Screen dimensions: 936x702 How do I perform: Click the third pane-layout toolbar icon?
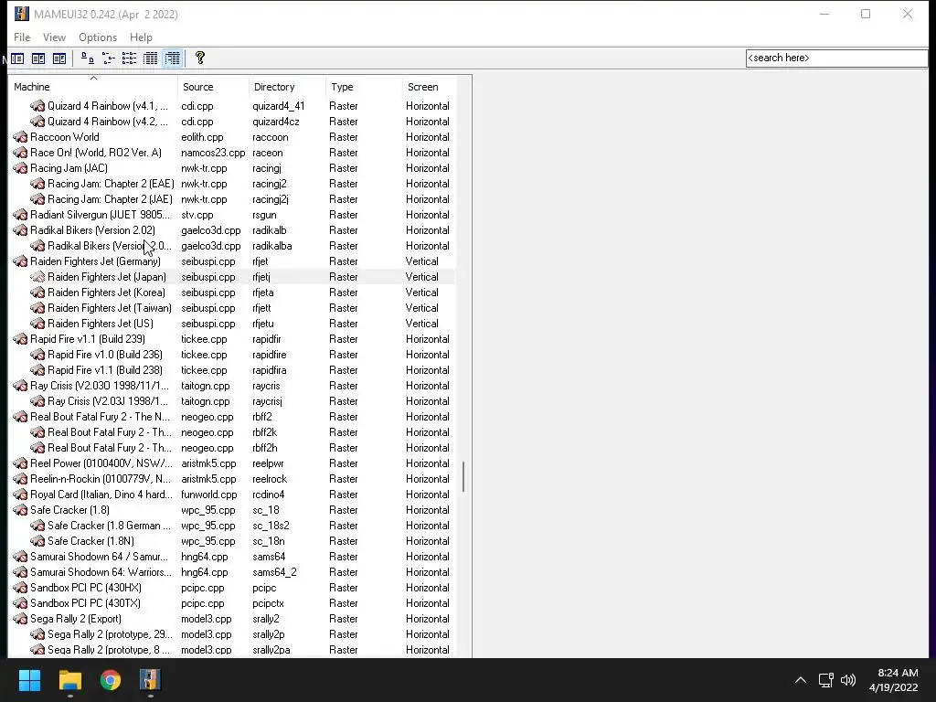click(59, 58)
